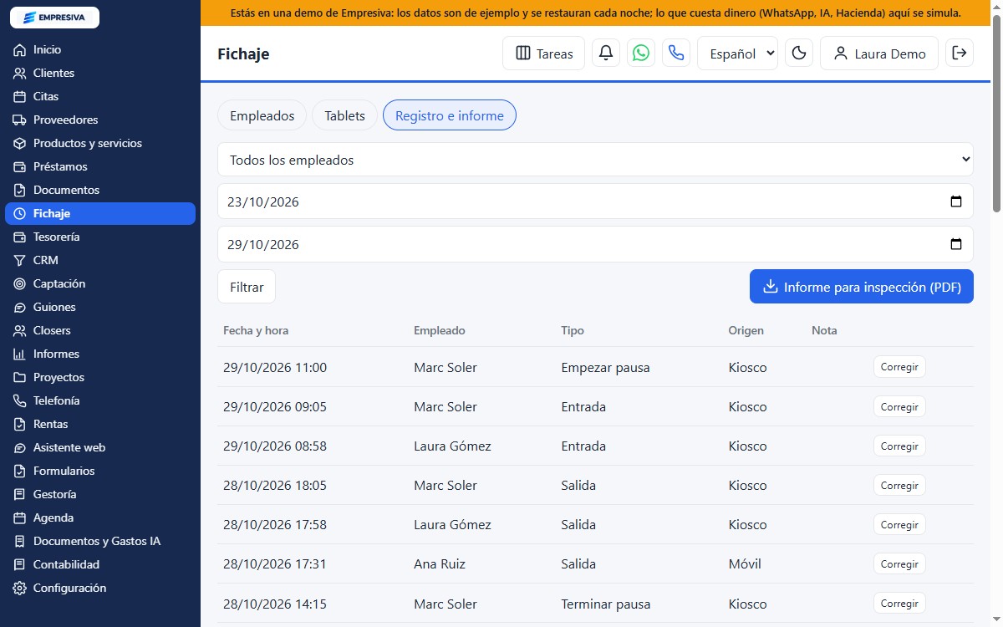Click the Ana Ruiz employee cell

click(440, 563)
